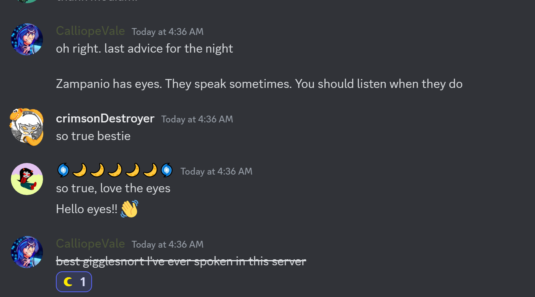Viewport: 535px width, 297px height.
Task: Select the 'so true bestie' message
Action: click(x=93, y=136)
